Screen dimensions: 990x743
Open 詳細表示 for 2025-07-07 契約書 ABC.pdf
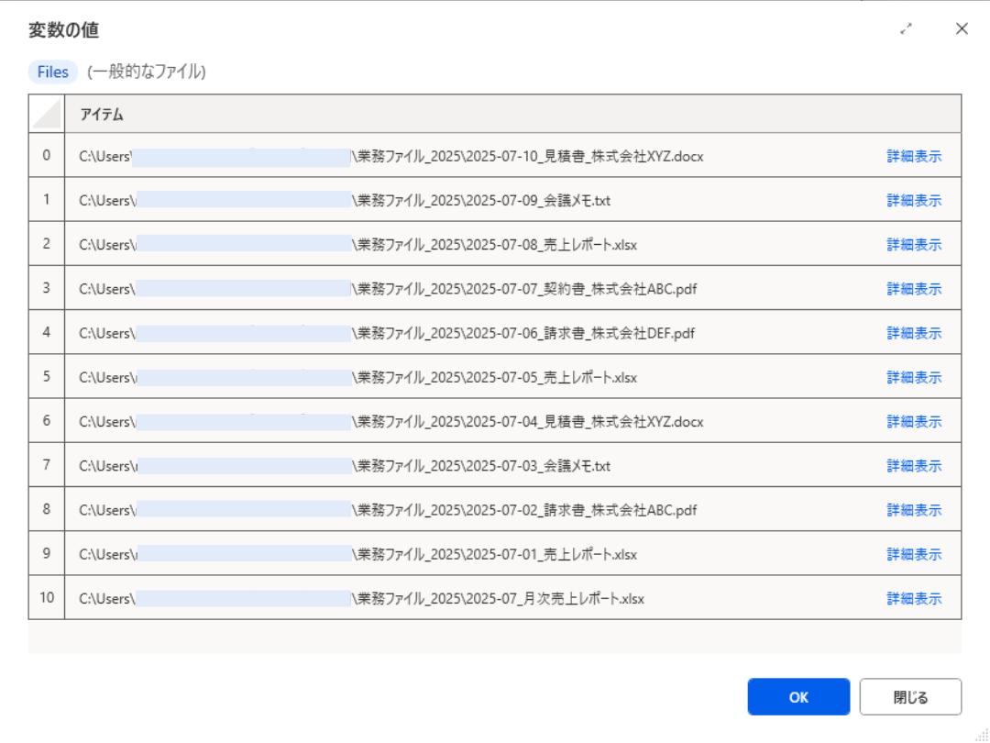click(x=914, y=289)
